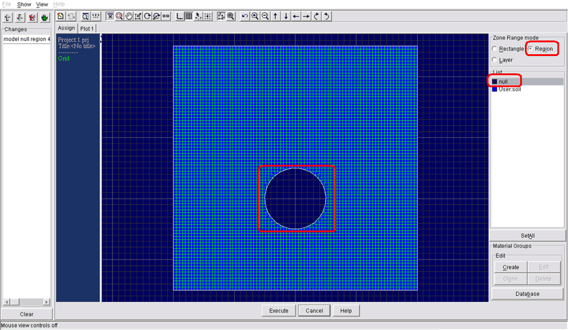Click the Changes horizontal scrollbar thumb
This screenshot has height=330, width=568.
pyautogui.click(x=15, y=301)
